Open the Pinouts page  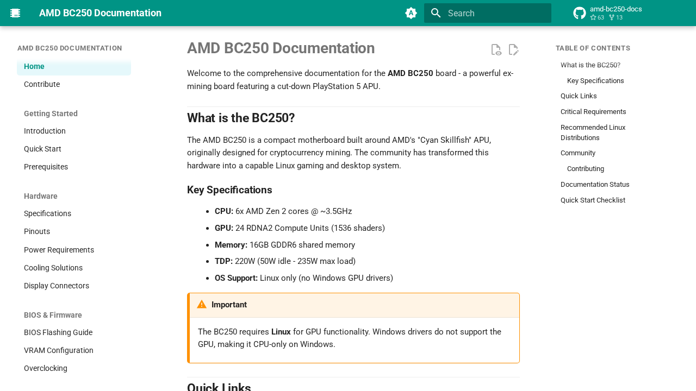pyautogui.click(x=37, y=231)
